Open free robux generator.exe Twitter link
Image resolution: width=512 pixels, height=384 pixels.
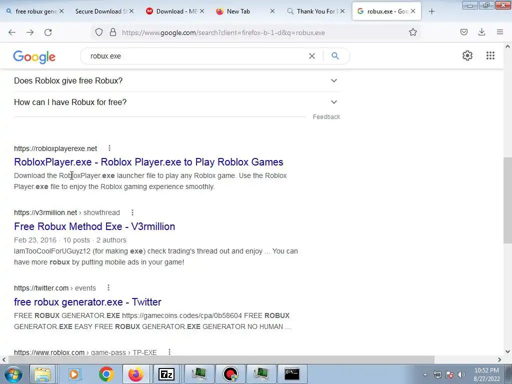coord(87,301)
